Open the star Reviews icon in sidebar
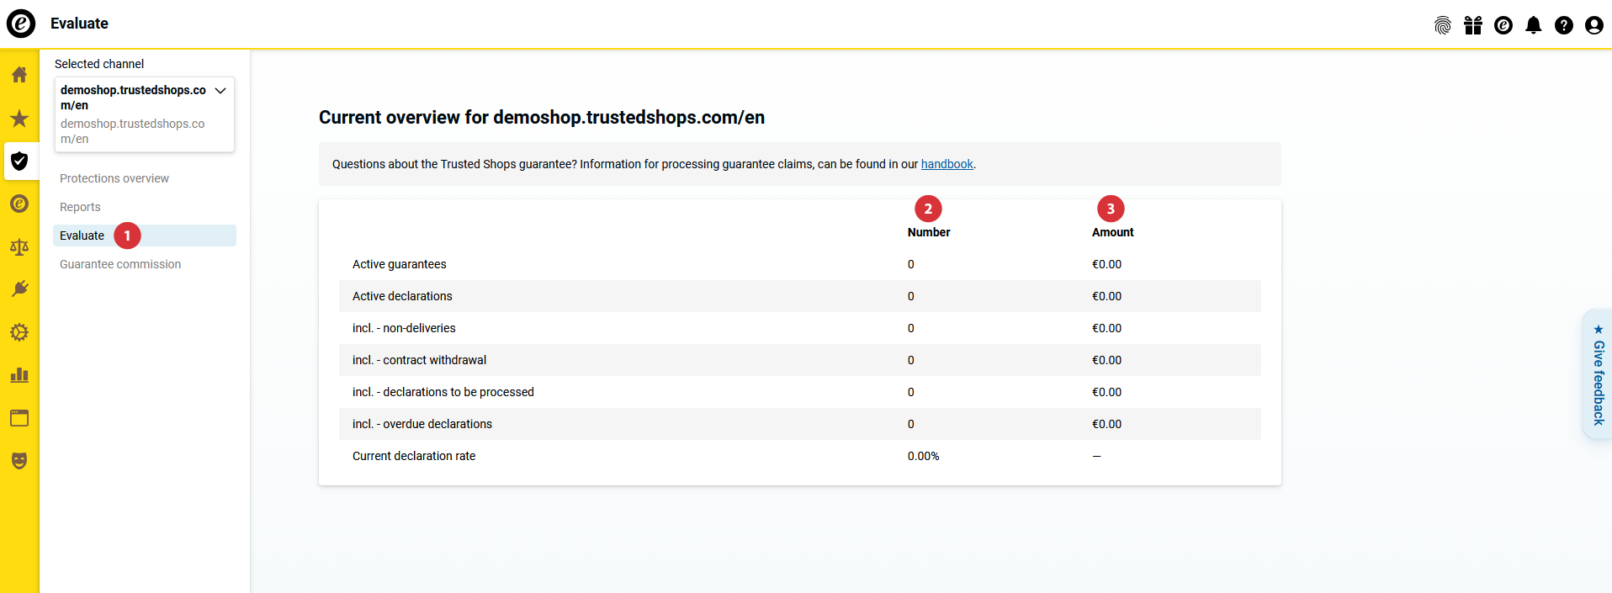The height and width of the screenshot is (593, 1612). pos(19,118)
